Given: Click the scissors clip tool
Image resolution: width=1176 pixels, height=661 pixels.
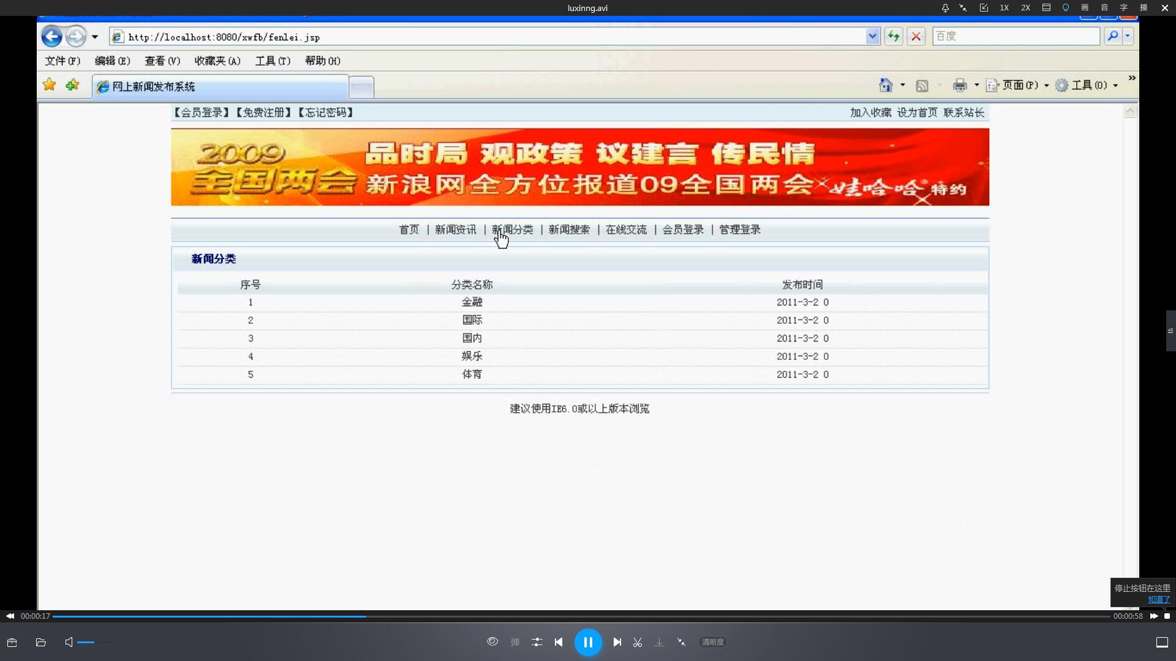Looking at the screenshot, I should click(638, 642).
